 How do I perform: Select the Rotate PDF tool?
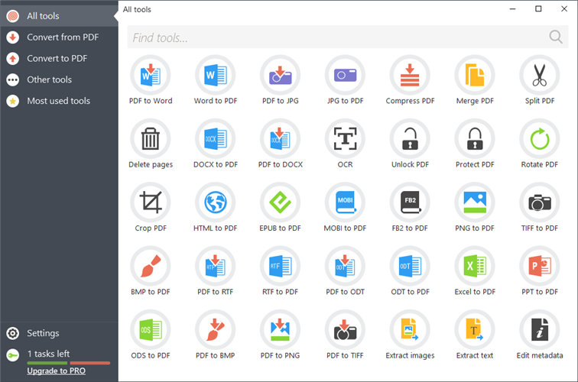click(x=540, y=138)
